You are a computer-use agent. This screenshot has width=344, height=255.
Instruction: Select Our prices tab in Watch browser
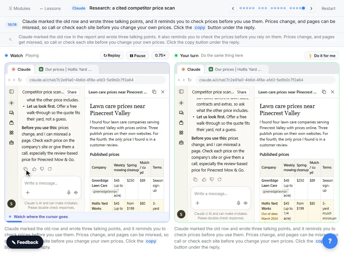click(67, 69)
